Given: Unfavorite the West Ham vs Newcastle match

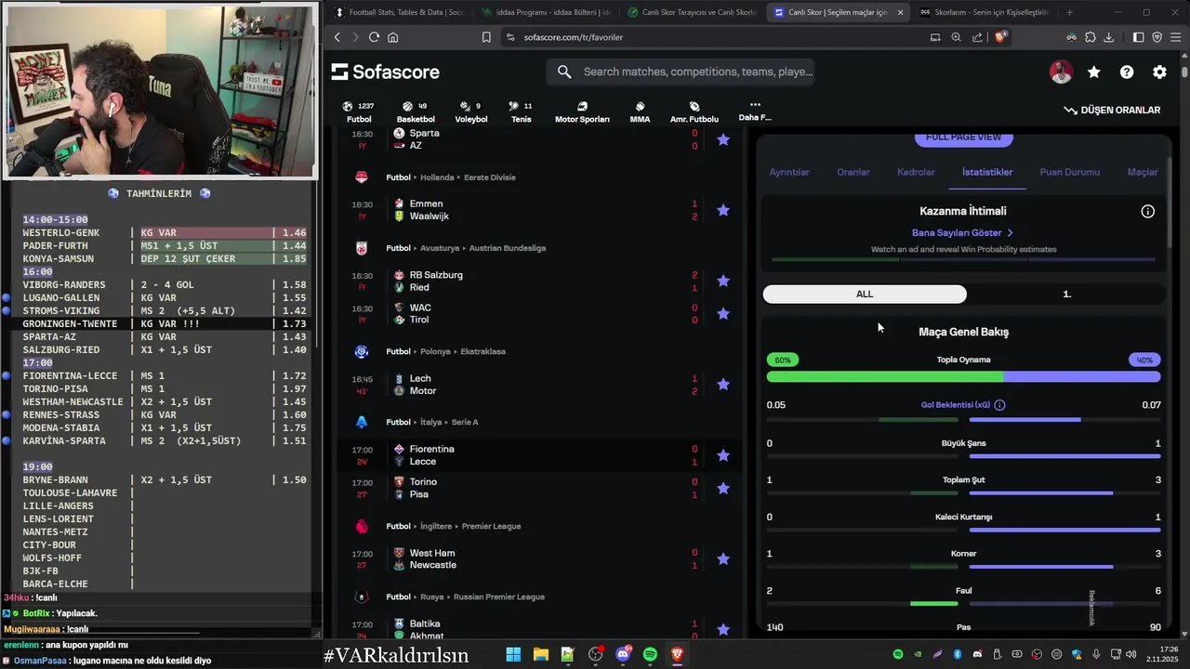Looking at the screenshot, I should pos(723,559).
